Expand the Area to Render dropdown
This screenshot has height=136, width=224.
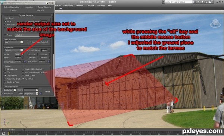(13, 42)
